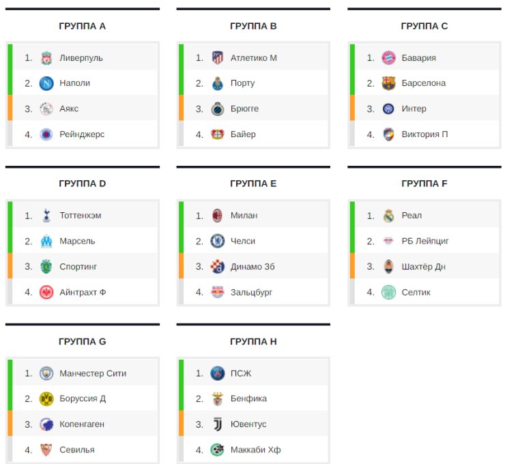The height and width of the screenshot is (464, 505).
Task: Click the PSG crest icon
Action: point(218,373)
